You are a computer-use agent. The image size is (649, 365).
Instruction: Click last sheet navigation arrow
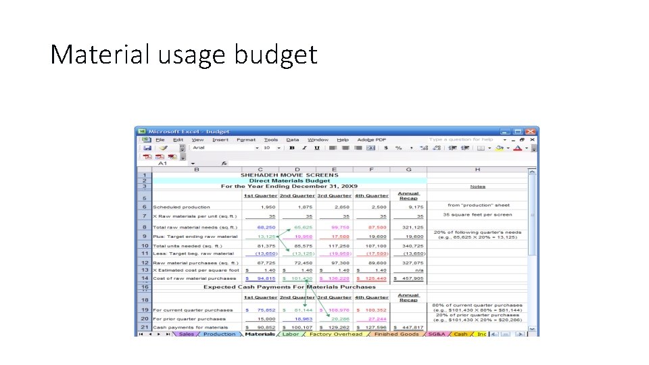[x=168, y=334]
